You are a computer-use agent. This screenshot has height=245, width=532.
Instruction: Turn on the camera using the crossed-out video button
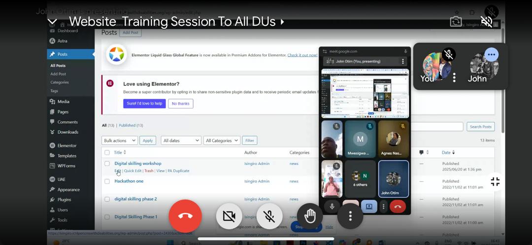coord(229,216)
